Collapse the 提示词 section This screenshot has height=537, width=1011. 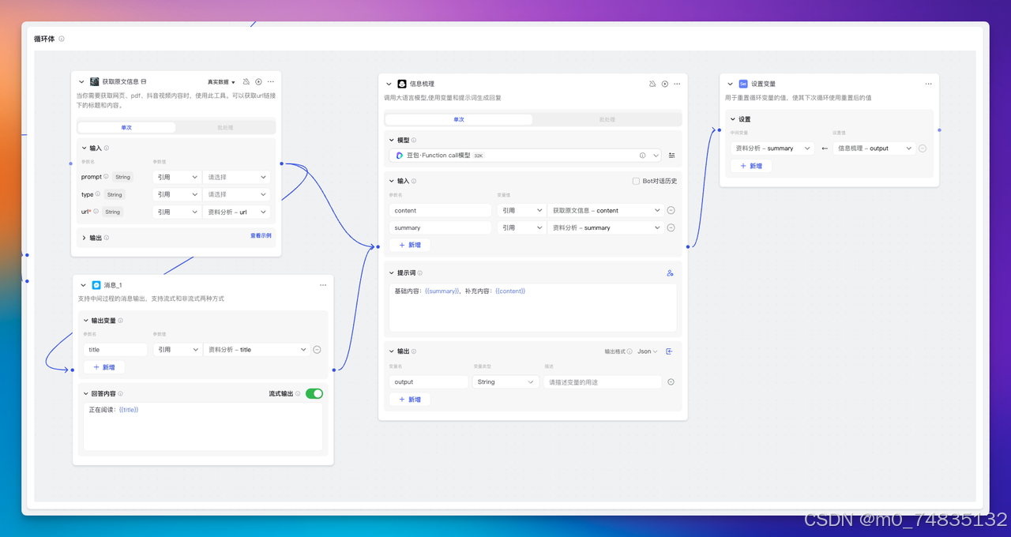[392, 273]
